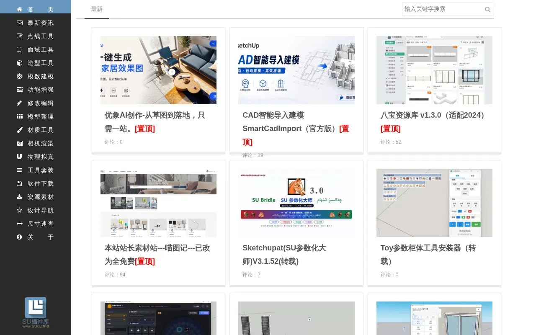Click the pencil icon for 修改编辑
The width and height of the screenshot is (536, 335).
pos(19,103)
